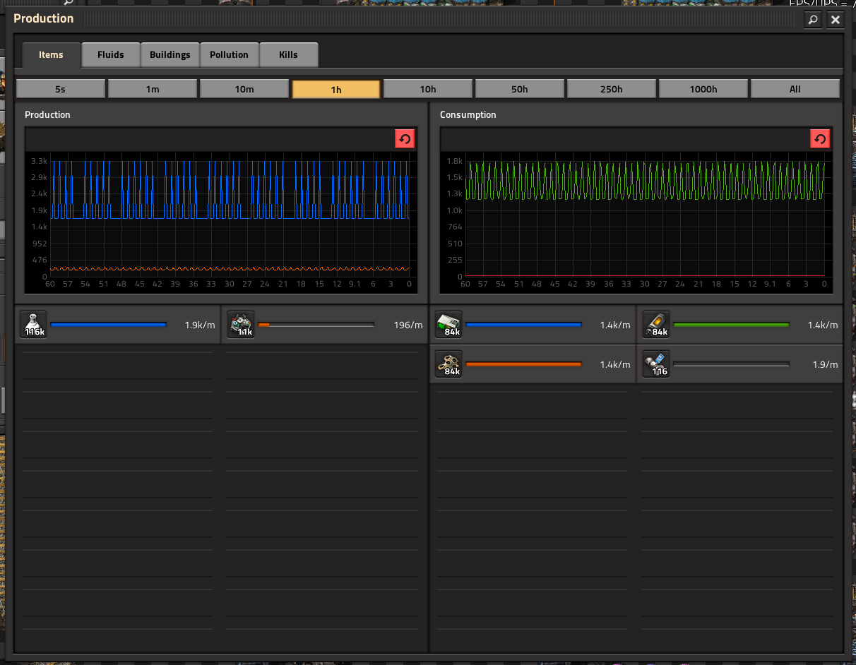Click the Production window title text
This screenshot has height=665, width=856.
44,18
